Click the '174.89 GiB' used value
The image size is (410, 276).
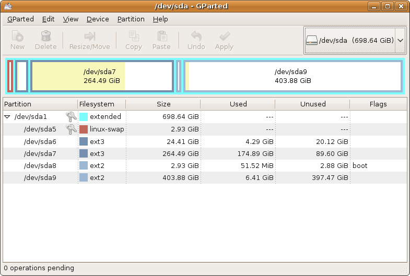255,153
